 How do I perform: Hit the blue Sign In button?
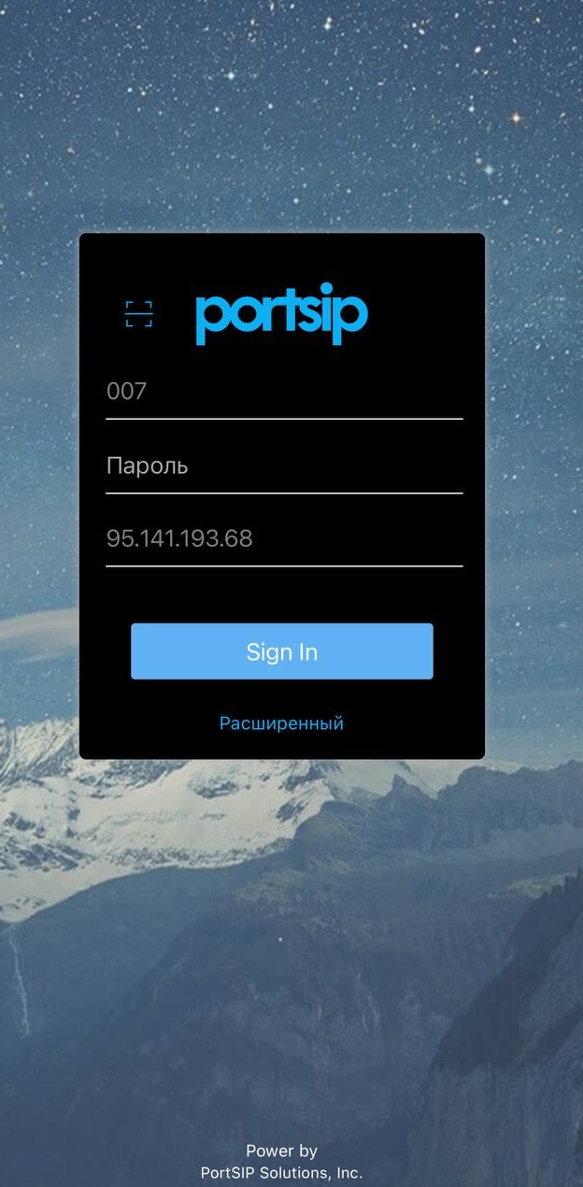(282, 651)
